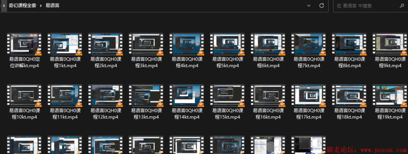Select video file 易语言0QH0课程1kt.mp4
This screenshot has height=154, width=408.
[x=65, y=44]
